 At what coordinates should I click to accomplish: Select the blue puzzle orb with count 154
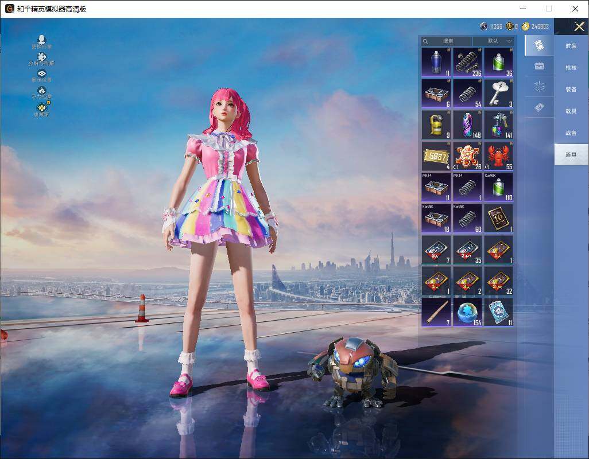(467, 312)
